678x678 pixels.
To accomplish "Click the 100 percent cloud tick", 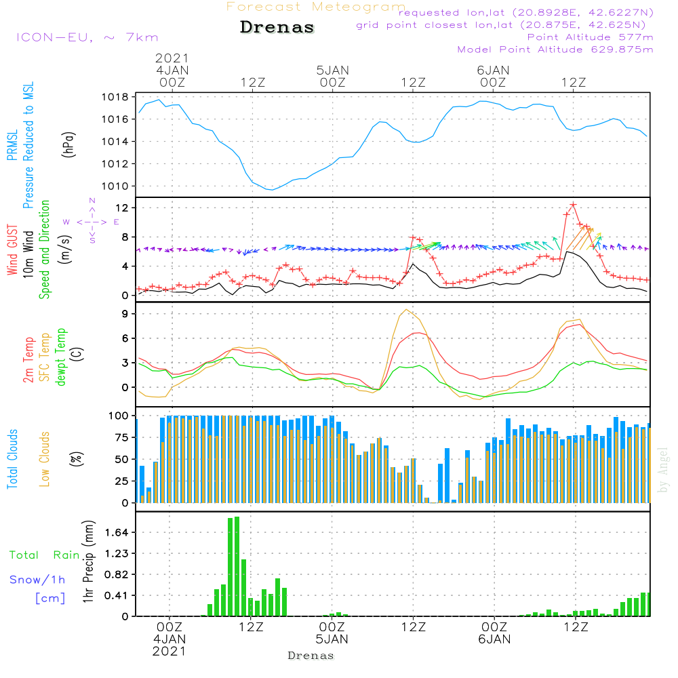I will pyautogui.click(x=119, y=416).
